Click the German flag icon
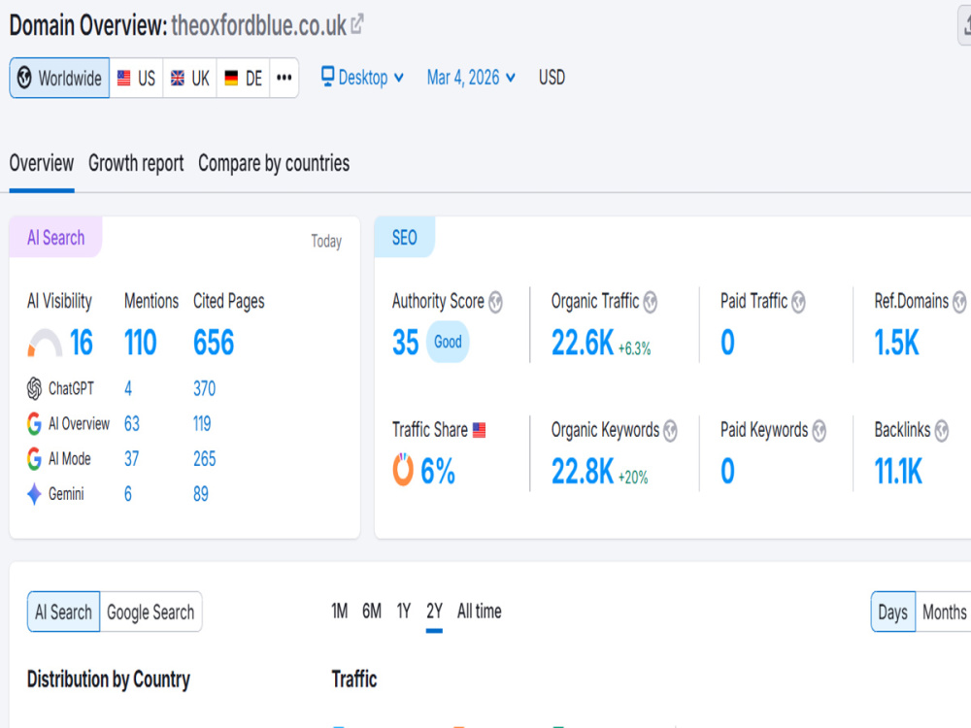971x728 pixels. (231, 78)
